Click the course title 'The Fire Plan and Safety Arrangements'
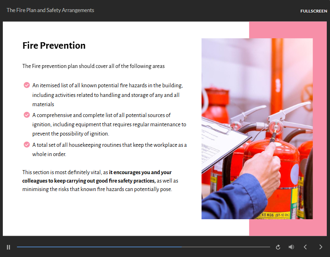 coord(50,10)
